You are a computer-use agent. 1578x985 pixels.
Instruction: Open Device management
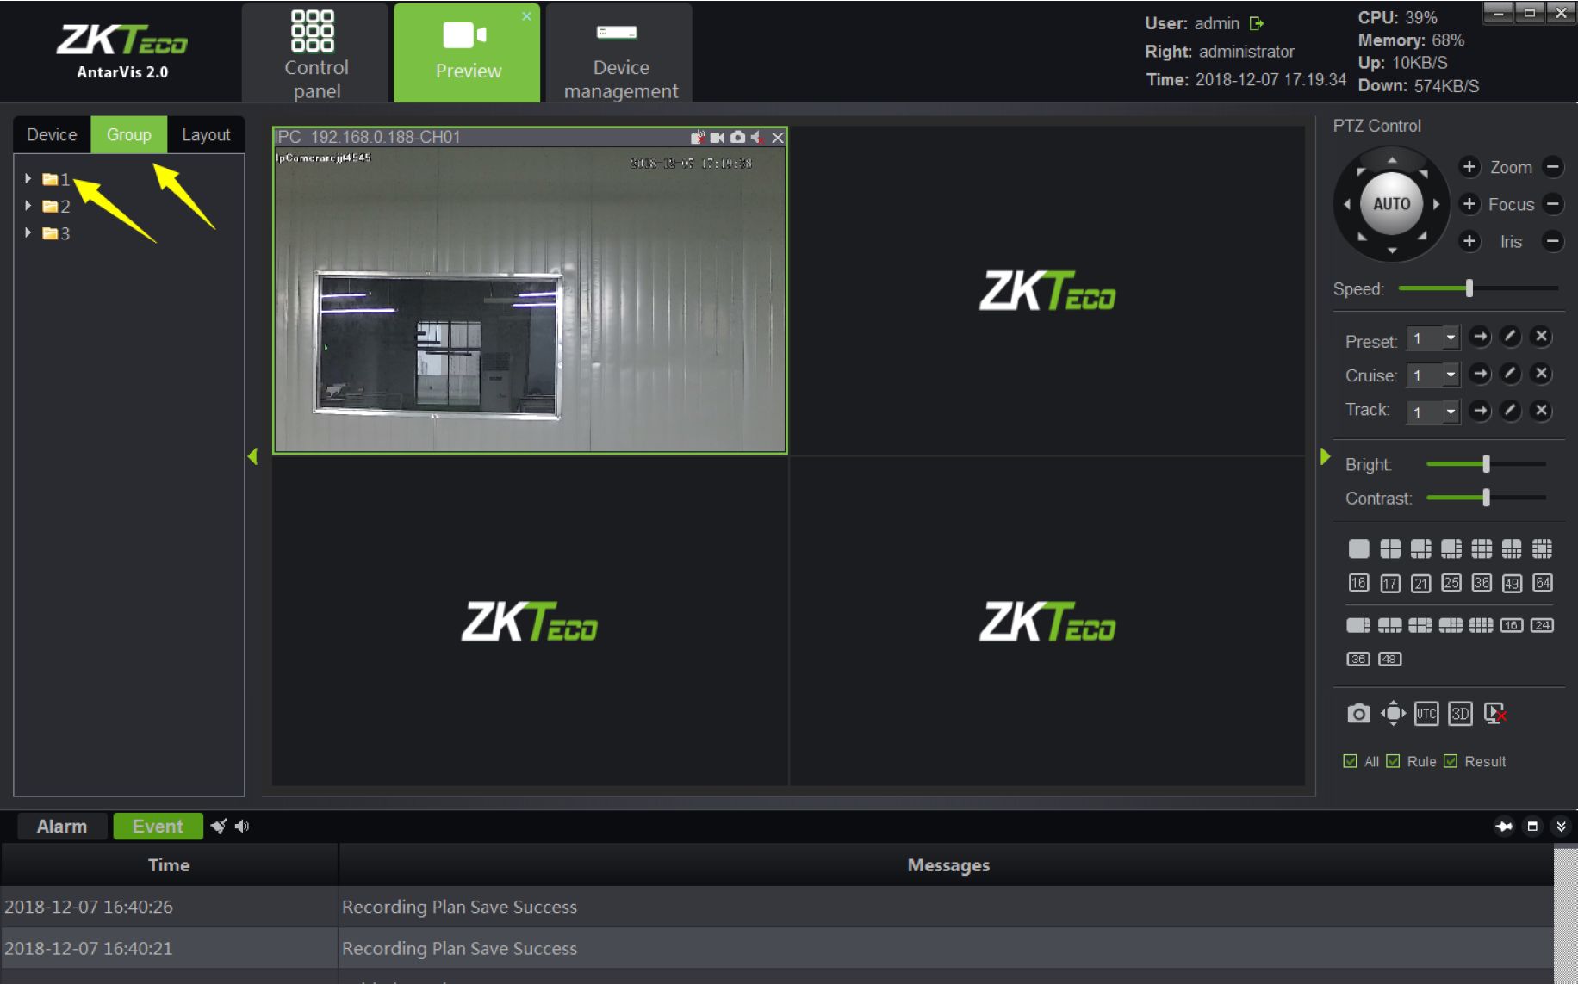coord(620,53)
